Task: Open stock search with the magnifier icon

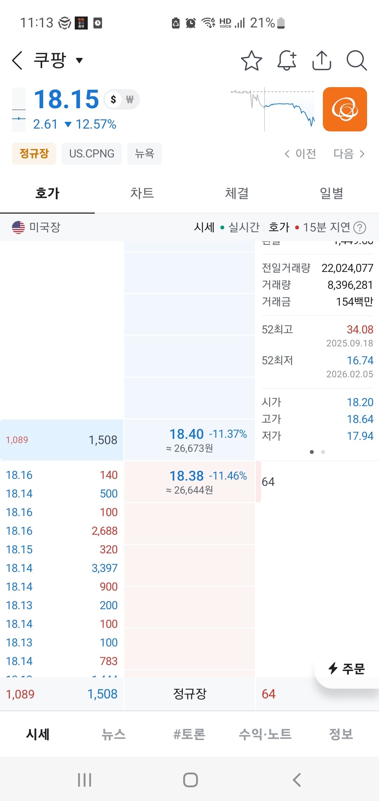Action: (357, 60)
